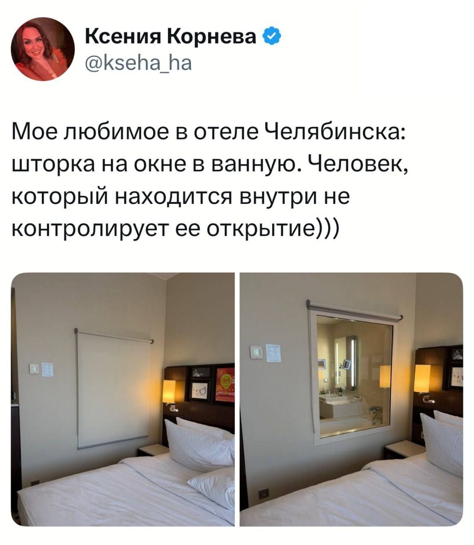Click the bathroom mirror seen through window
Screen dimensions: 474x545
pos(346,362)
